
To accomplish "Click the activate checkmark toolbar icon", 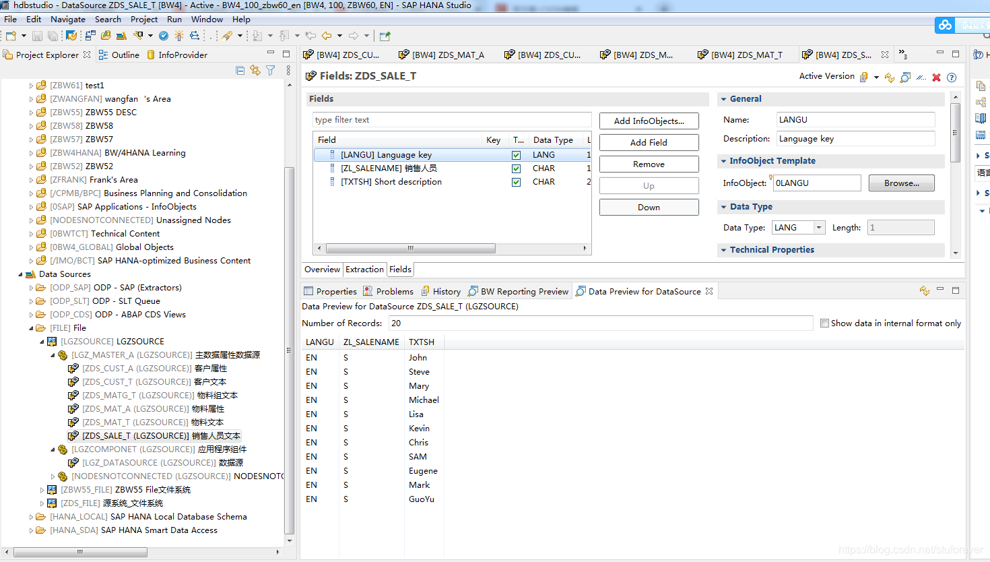I will pos(164,36).
